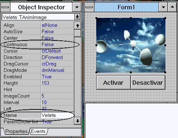
Task: Switch to the Properties tab
Action: point(16,131)
